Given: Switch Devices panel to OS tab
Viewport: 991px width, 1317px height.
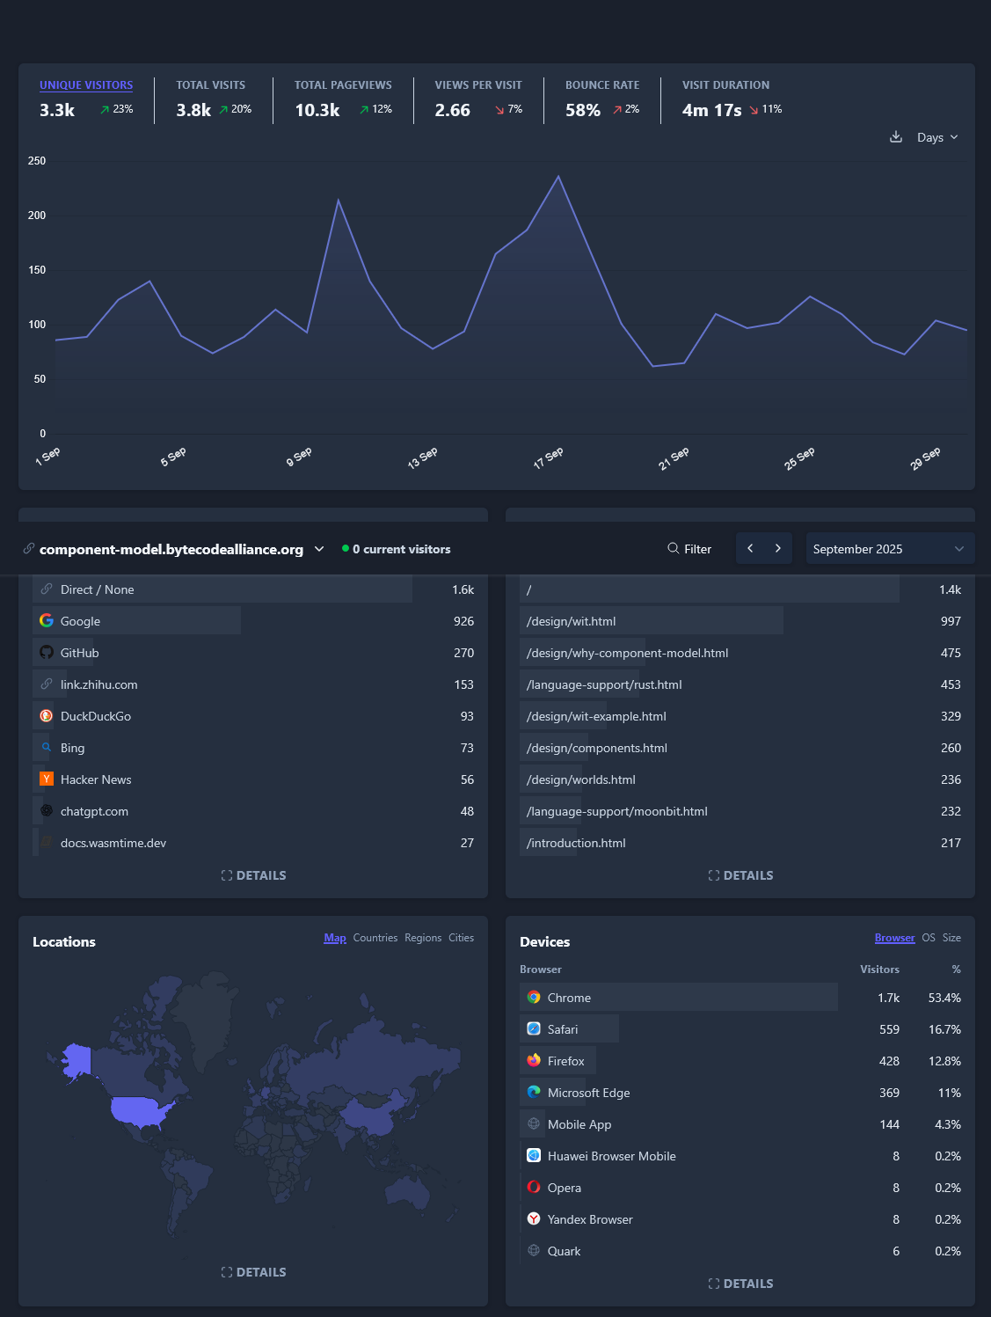Looking at the screenshot, I should click(929, 938).
